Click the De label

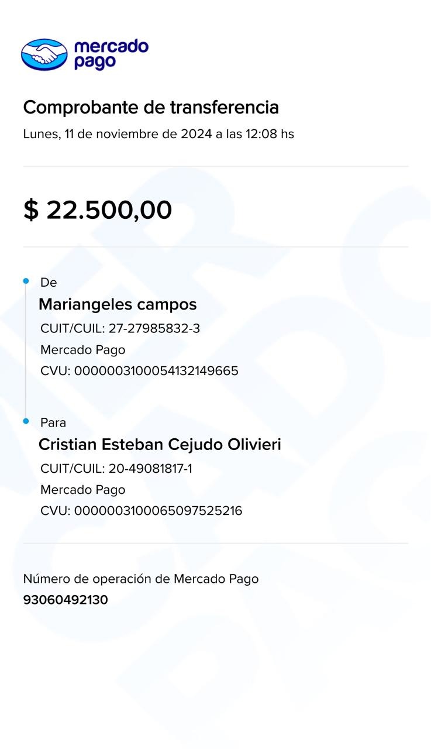[49, 283]
